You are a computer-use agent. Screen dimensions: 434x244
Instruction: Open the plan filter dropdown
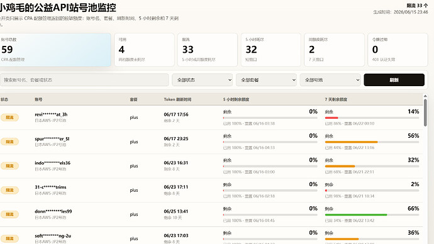click(x=266, y=80)
